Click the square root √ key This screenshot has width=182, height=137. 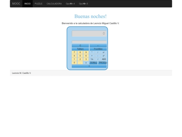coord(98,59)
